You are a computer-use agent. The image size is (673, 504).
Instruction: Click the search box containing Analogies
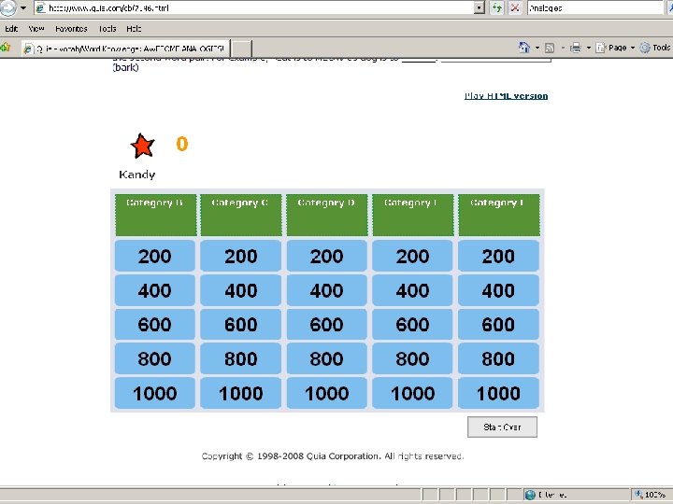tap(595, 7)
